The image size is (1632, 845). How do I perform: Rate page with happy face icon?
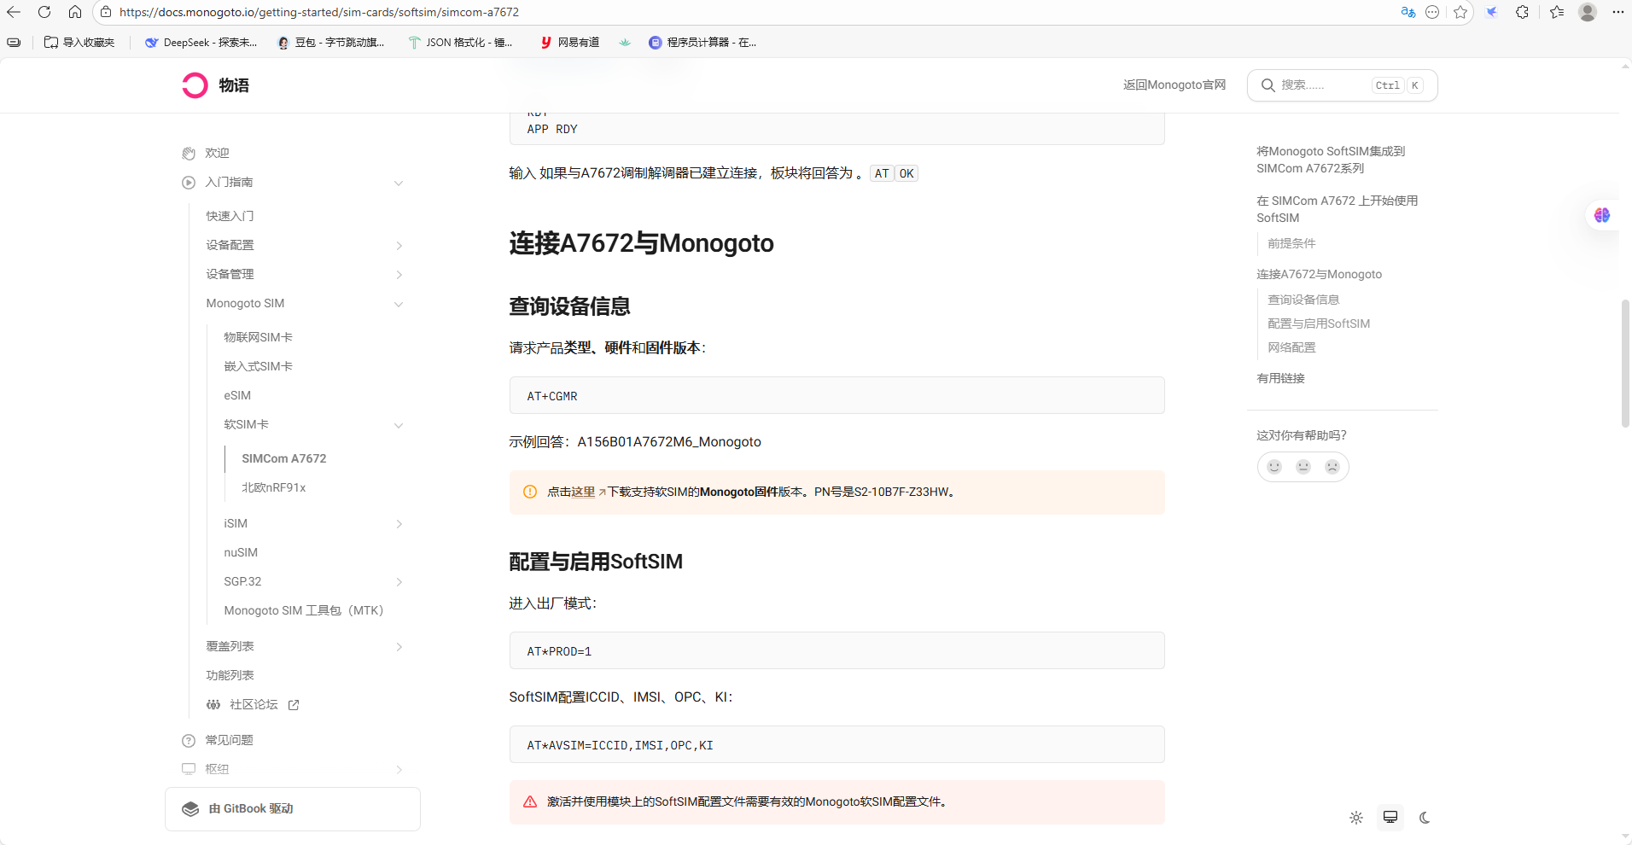click(x=1274, y=467)
